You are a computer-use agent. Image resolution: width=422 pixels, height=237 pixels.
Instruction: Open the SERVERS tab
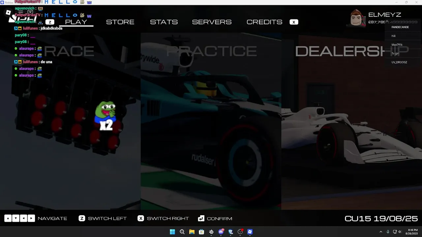(x=212, y=22)
